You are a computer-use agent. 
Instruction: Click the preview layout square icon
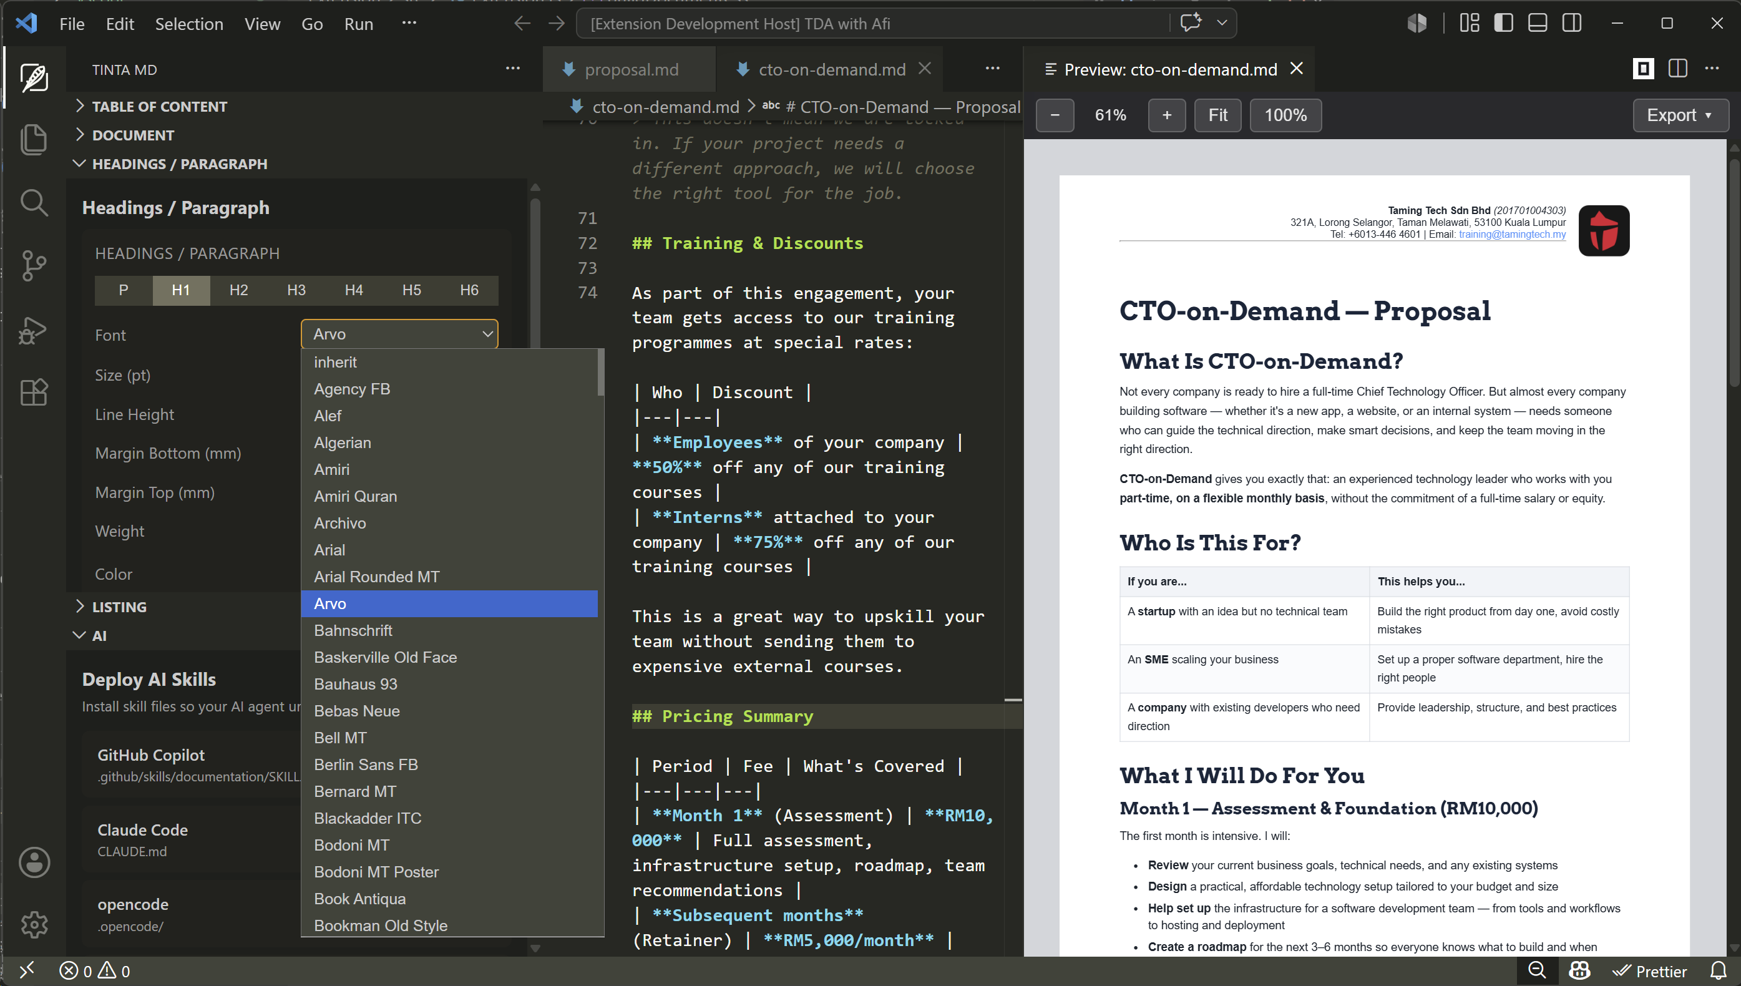point(1643,69)
